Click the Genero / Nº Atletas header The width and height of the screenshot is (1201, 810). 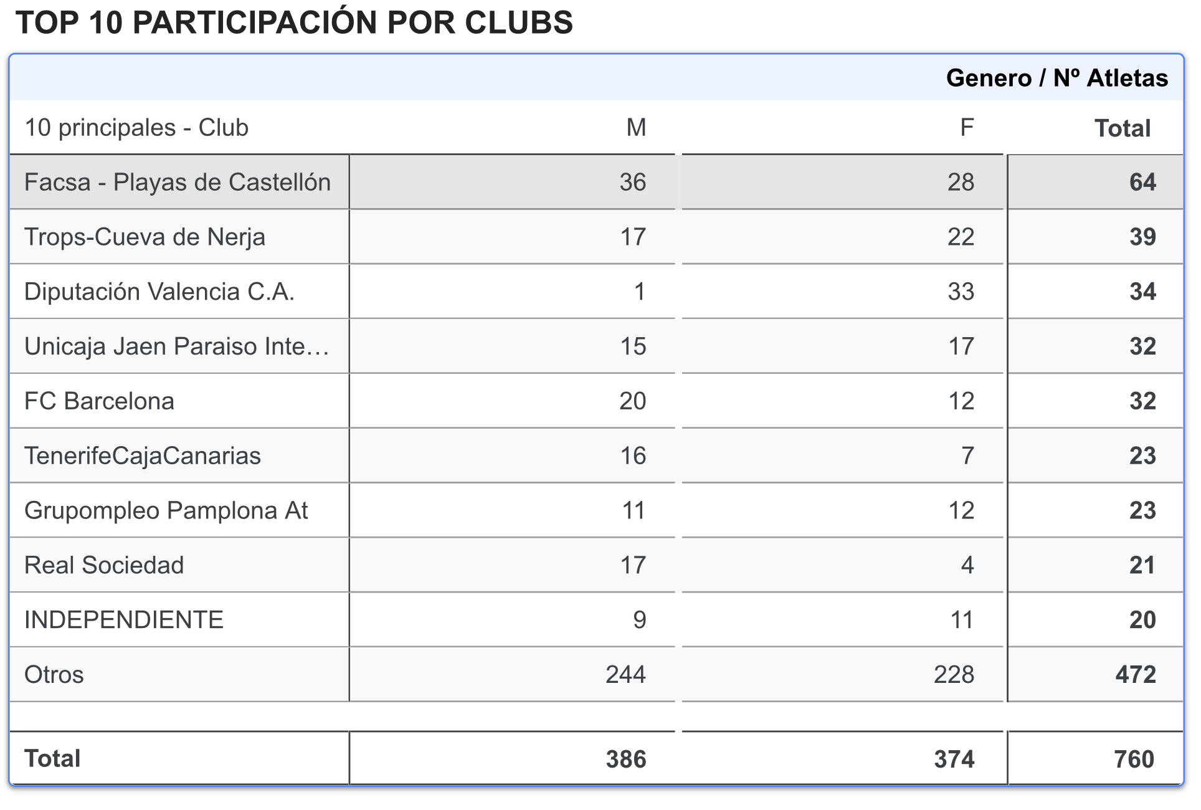1057,78
